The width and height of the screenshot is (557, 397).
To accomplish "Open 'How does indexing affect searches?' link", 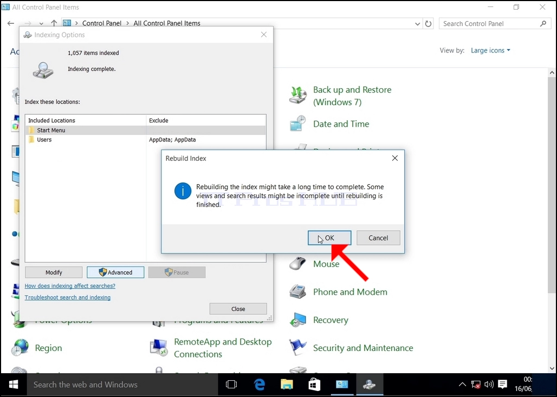I will click(70, 286).
